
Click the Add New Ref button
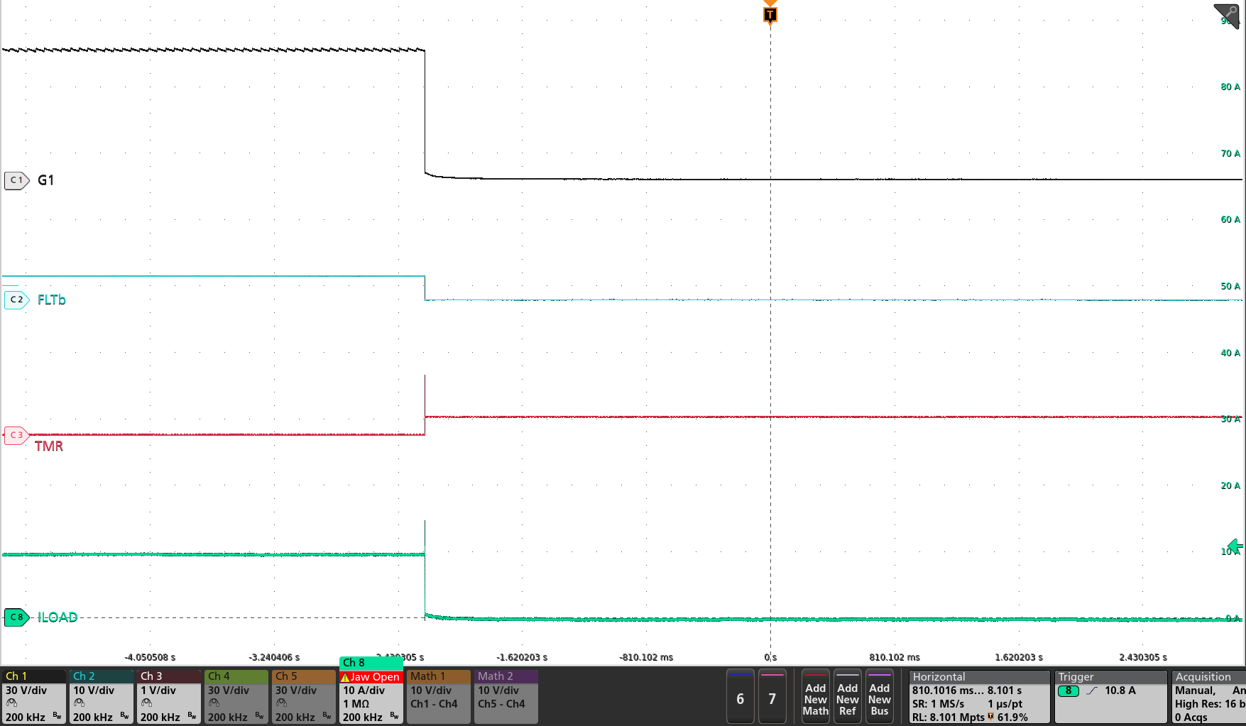[847, 698]
